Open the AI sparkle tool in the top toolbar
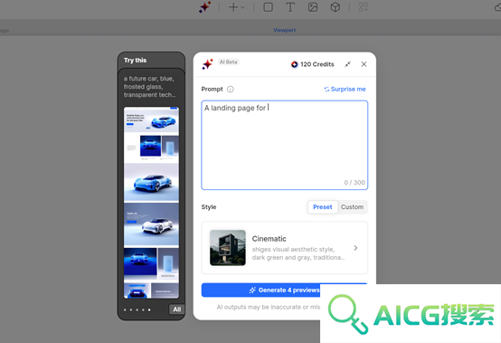 (204, 6)
